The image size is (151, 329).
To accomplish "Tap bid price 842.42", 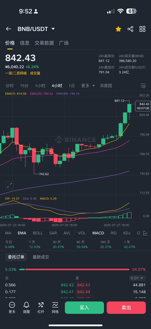I will point(67,285).
